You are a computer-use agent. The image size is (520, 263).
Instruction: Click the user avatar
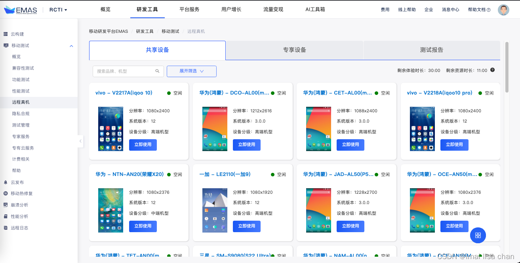pos(503,10)
